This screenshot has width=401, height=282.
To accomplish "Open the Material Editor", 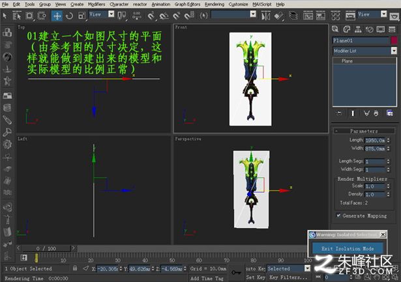I will click(x=335, y=16).
